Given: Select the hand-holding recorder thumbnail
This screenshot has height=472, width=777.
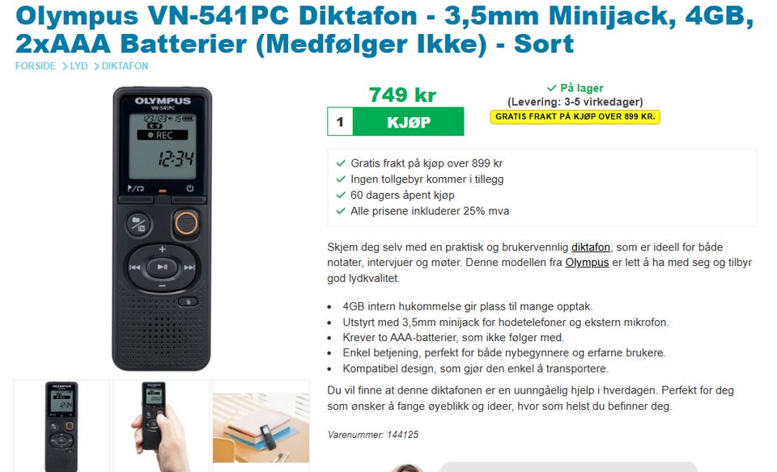Looking at the screenshot, I should [x=162, y=426].
